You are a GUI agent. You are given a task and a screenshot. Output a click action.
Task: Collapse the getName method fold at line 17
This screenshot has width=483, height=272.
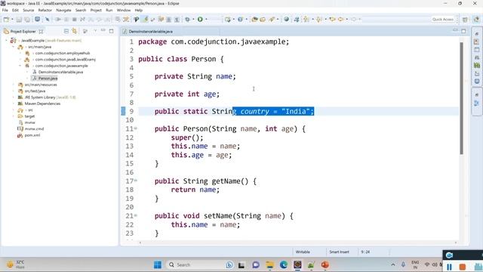(x=136, y=181)
